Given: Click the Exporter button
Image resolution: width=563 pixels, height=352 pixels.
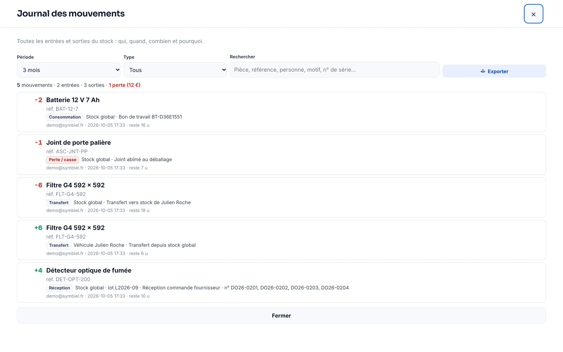Looking at the screenshot, I should [494, 71].
